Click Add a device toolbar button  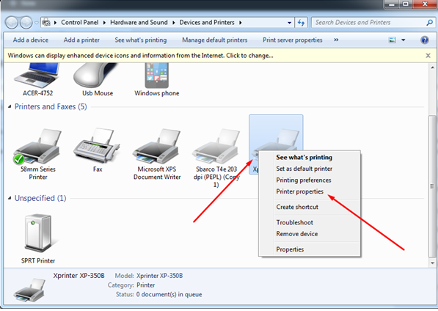tap(31, 40)
